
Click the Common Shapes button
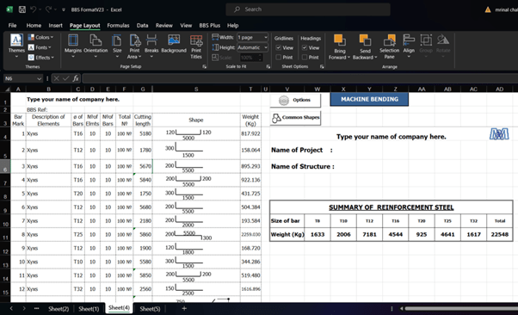click(x=295, y=117)
